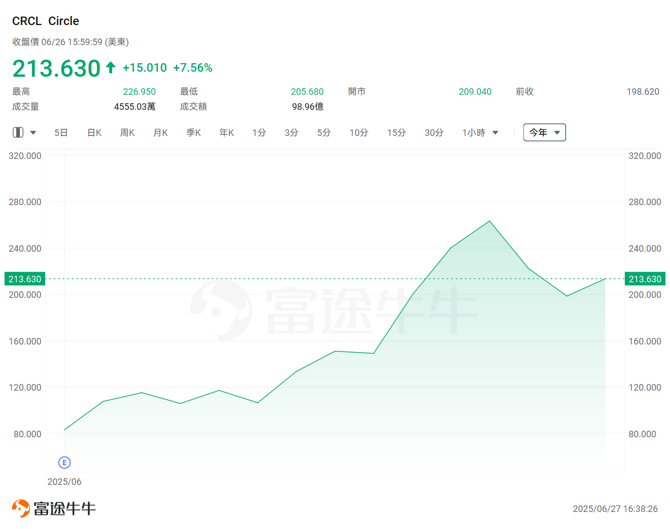
Task: Open the 月K monthly chart view
Action: pyautogui.click(x=160, y=133)
